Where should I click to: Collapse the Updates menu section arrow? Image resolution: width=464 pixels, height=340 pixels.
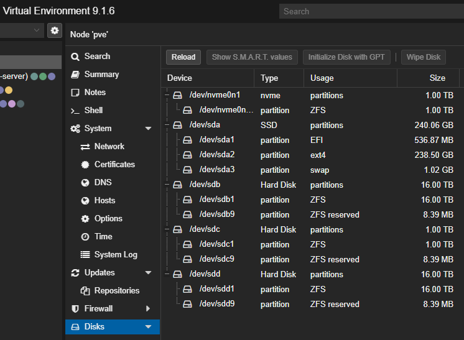pos(148,273)
